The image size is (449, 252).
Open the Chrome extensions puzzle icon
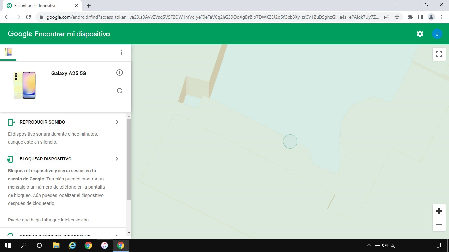pos(410,17)
